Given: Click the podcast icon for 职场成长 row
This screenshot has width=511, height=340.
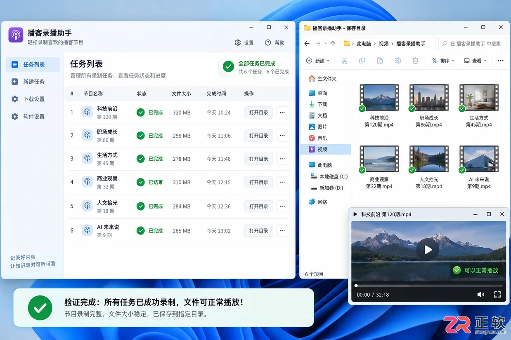Looking at the screenshot, I should coord(87,135).
